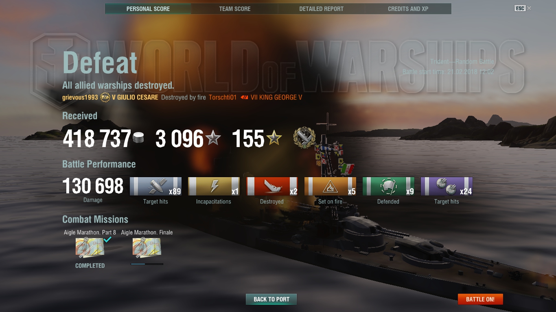This screenshot has height=312, width=556.
Task: Click the Incapacitations ribbon icon
Action: click(214, 186)
